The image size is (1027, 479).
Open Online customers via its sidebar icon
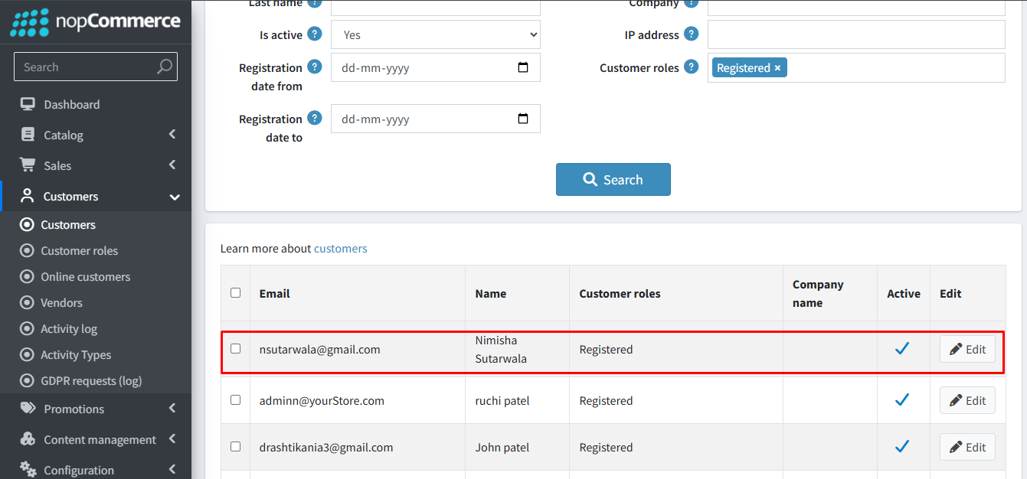coord(26,276)
